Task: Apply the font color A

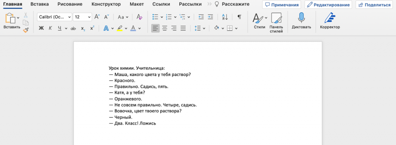Action: [133, 28]
